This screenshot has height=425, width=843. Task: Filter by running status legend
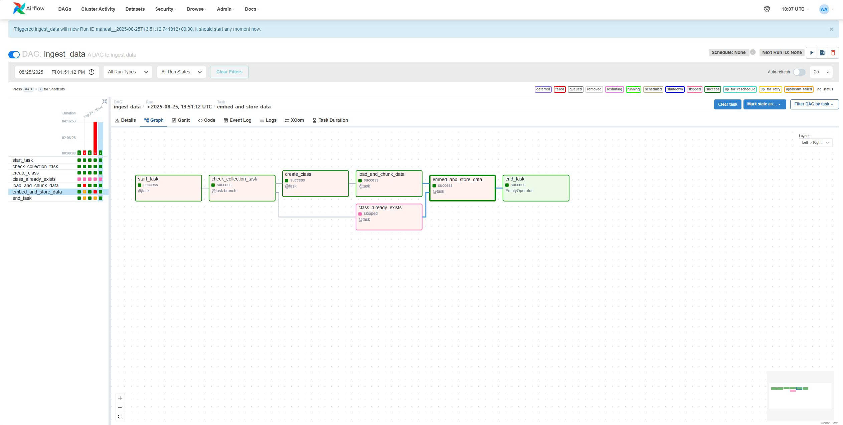(x=633, y=89)
